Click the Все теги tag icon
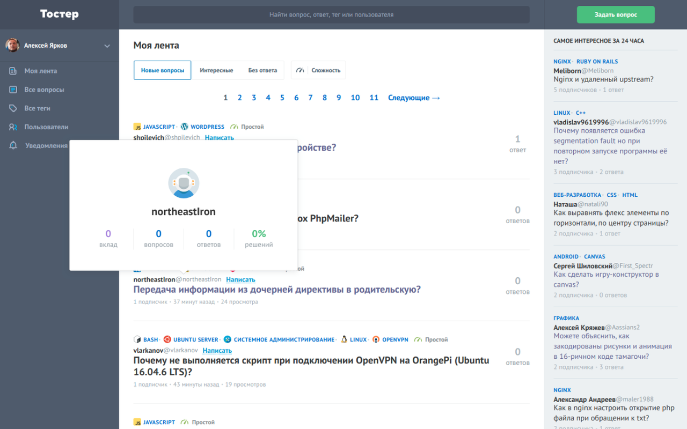Viewport: 687px width, 429px height. coord(13,108)
